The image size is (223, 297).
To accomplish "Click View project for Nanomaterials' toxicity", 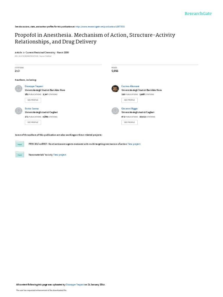I will click(x=60, y=155).
